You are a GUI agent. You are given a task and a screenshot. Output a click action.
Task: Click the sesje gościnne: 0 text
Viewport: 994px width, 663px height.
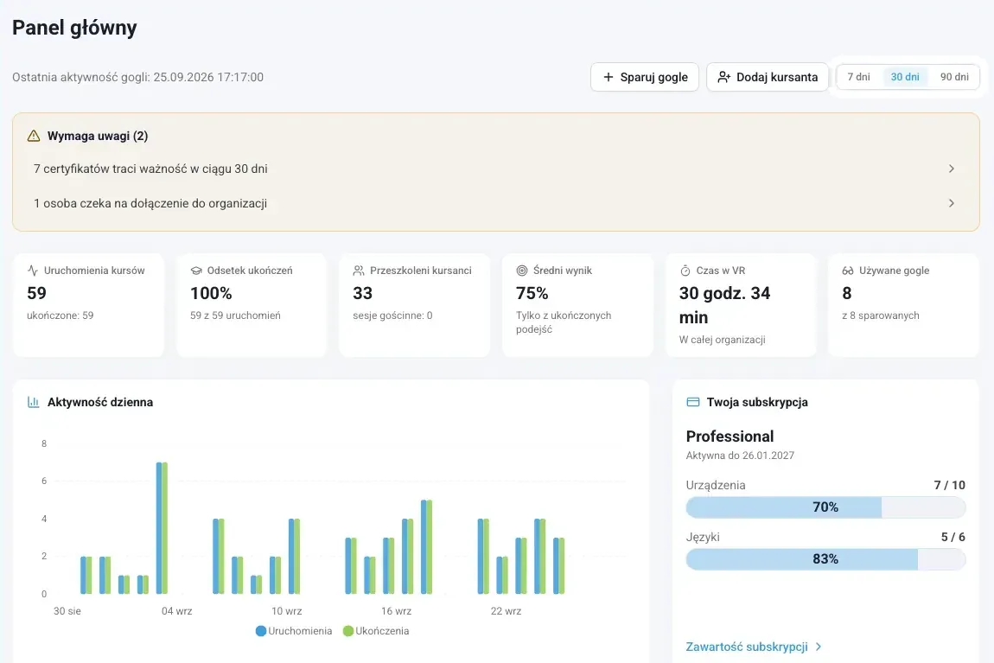coord(392,315)
